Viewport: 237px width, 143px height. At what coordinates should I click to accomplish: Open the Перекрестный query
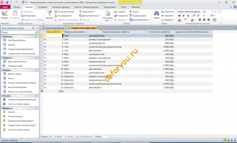pyautogui.click(x=15, y=66)
